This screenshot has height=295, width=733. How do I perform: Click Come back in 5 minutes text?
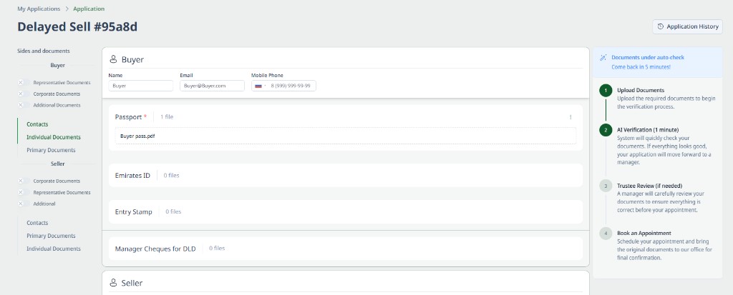point(641,67)
